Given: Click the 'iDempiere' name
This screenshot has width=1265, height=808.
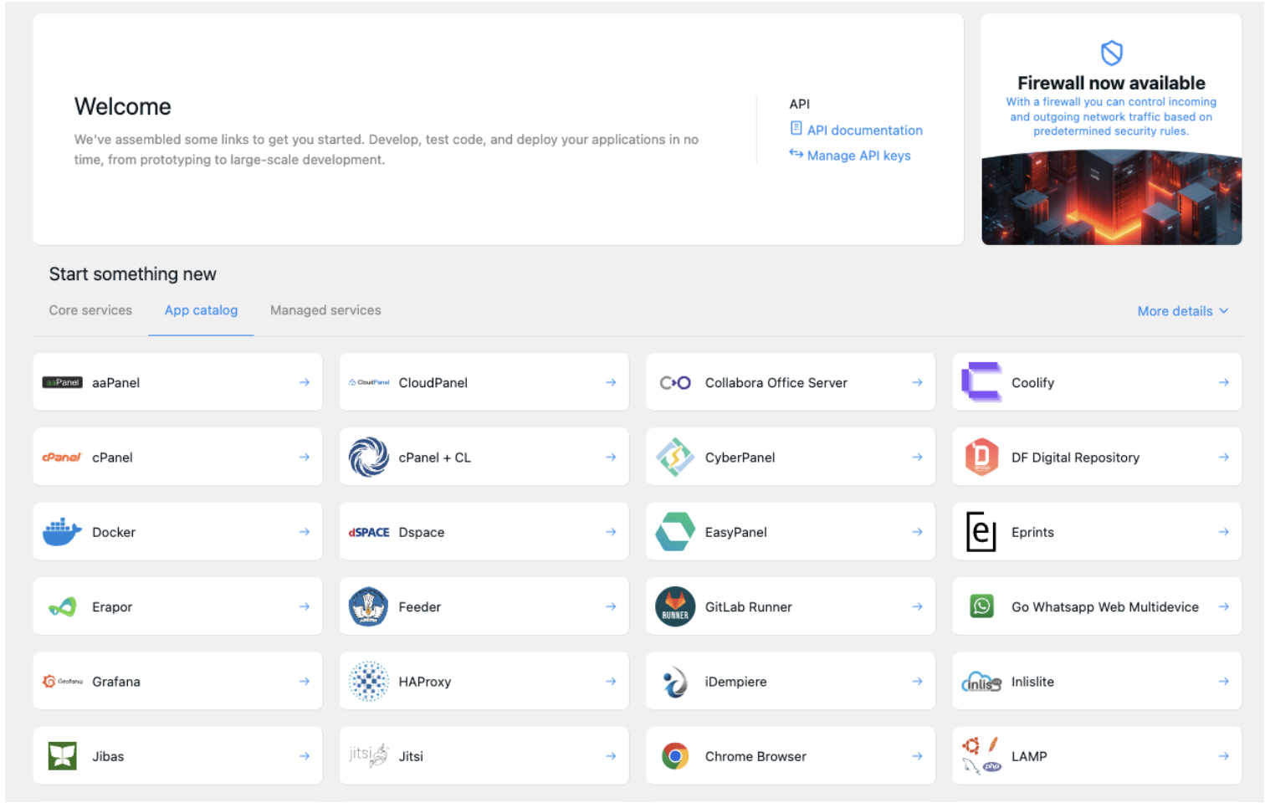Looking at the screenshot, I should (x=735, y=682).
